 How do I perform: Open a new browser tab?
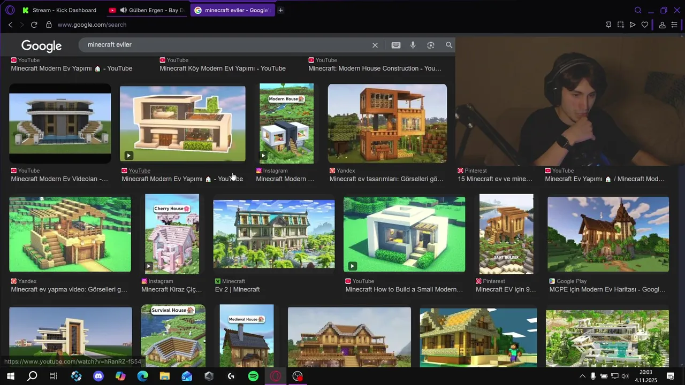[280, 10]
